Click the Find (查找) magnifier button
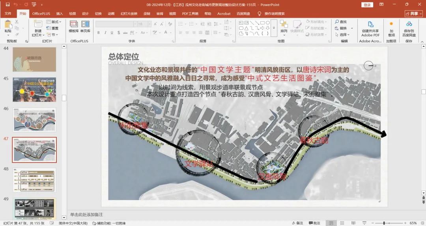This screenshot has width=426, height=226. click(x=341, y=22)
